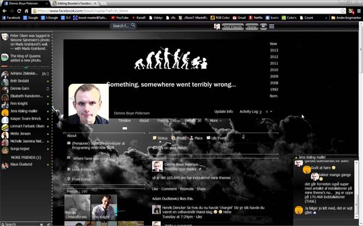Open the Facebook bookmark
This screenshot has width=363, height=226.
click(11, 17)
